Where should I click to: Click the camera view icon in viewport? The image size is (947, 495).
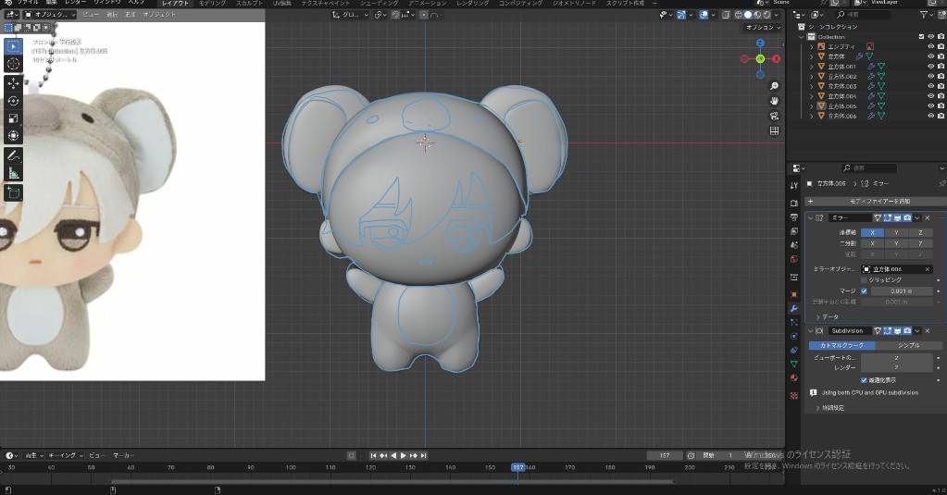click(774, 116)
